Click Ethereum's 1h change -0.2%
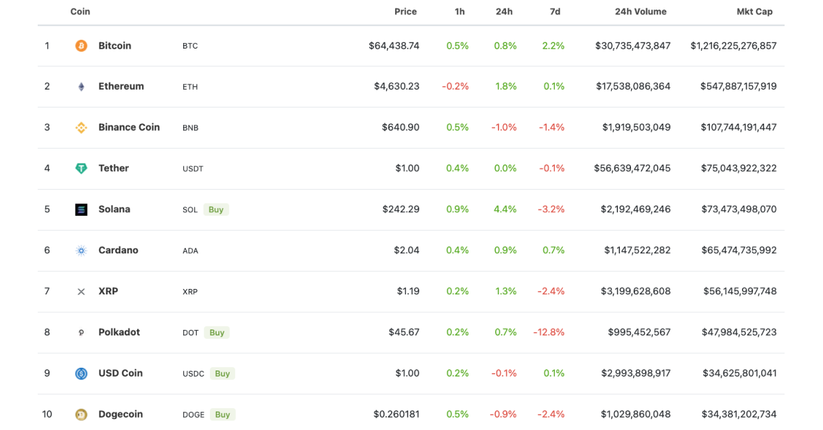823x430 pixels. point(455,86)
